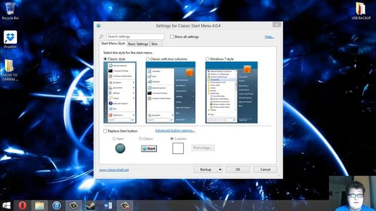The image size is (376, 211).
Task: Click the Pick image button
Action: (203, 148)
